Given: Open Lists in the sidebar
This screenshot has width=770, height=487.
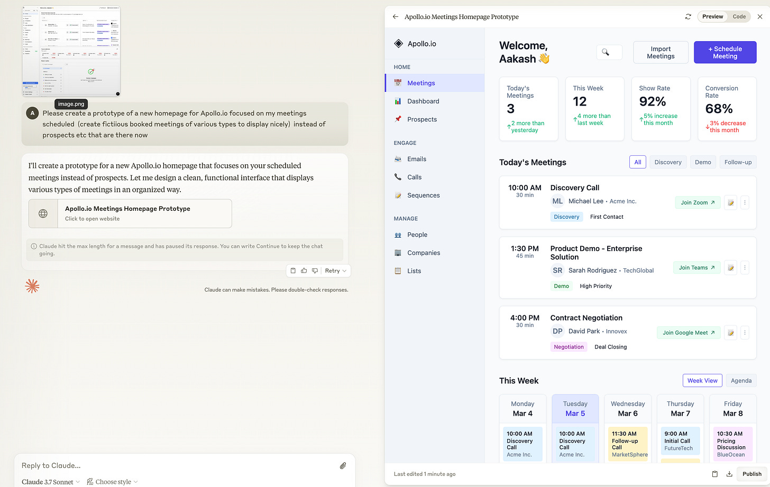Looking at the screenshot, I should click(435, 271).
